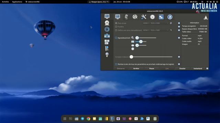Switch to the microphone audio tab

click(x=126, y=17)
